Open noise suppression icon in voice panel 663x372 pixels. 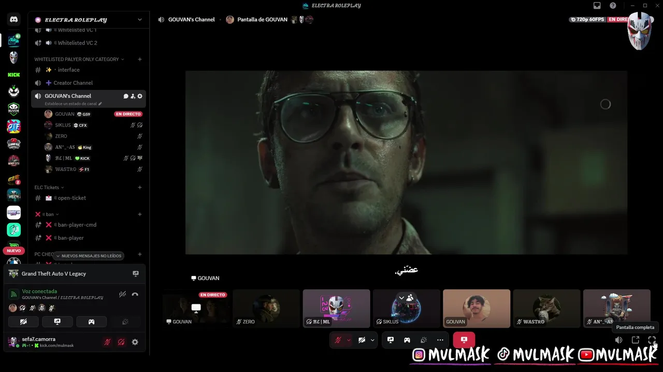122,295
